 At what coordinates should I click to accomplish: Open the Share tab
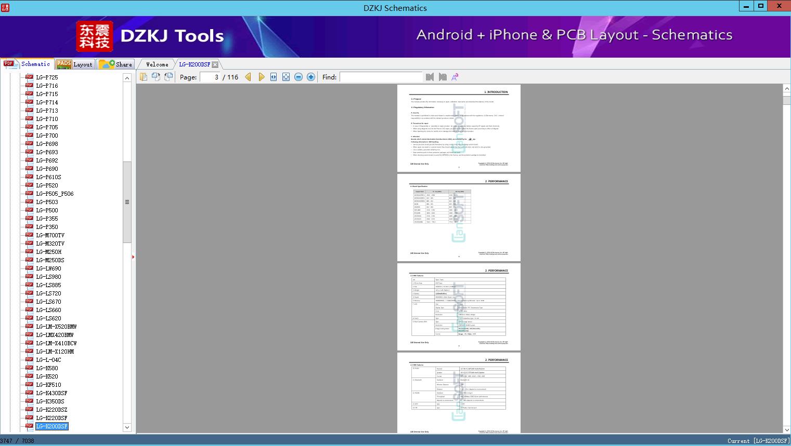115,64
